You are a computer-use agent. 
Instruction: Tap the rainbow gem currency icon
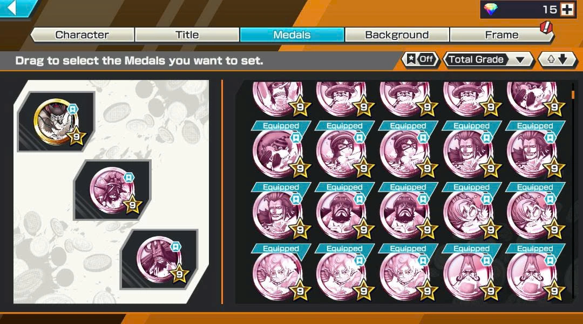(490, 9)
